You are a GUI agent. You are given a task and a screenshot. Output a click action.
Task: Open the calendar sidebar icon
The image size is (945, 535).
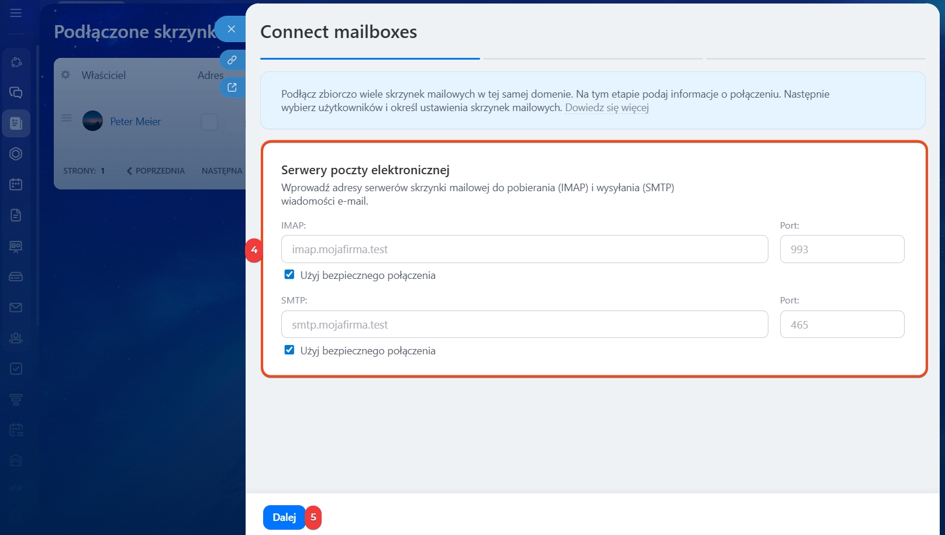click(16, 184)
